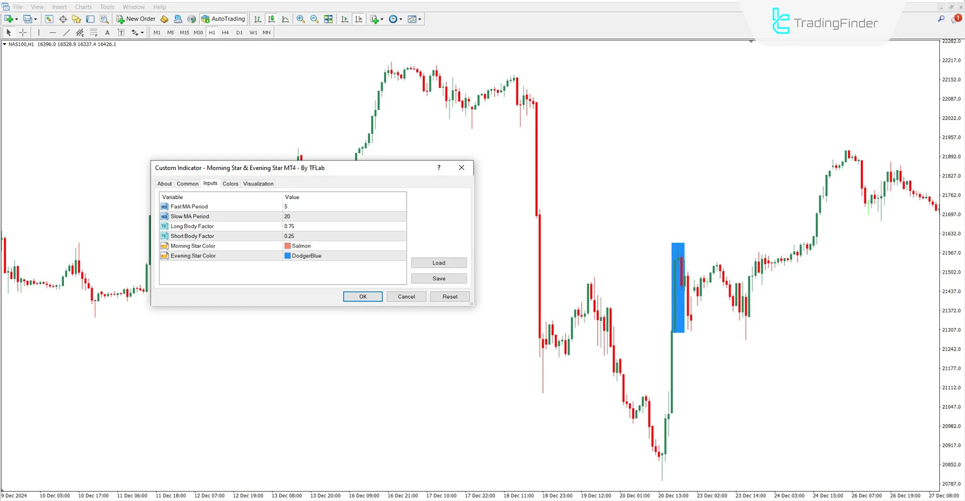Click the Salmon Morning Star color swatch
The image size is (965, 501).
click(288, 246)
